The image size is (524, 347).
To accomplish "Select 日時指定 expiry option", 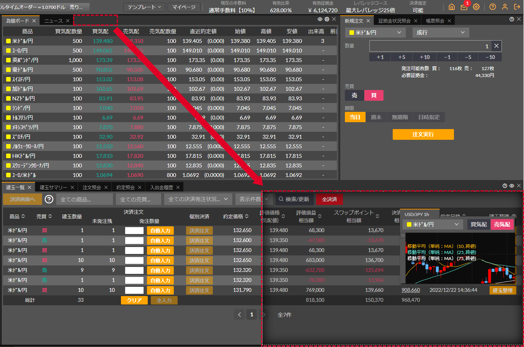I will click(x=429, y=117).
